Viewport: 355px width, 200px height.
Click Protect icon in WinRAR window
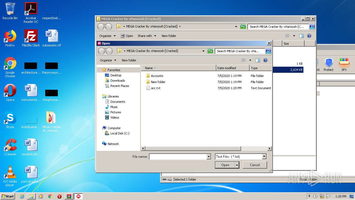[x=329, y=65]
